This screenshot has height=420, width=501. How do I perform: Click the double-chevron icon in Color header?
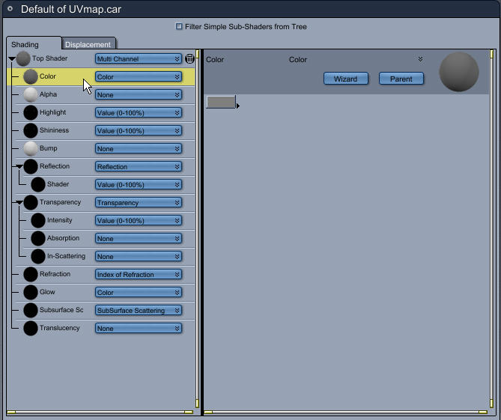420,59
